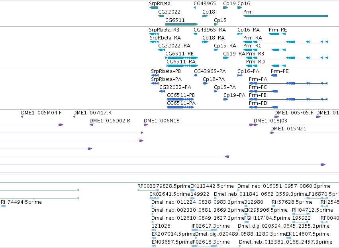The image size is (339, 248).
Task: Select the Prm-RD transcript label
Action: point(255,62)
